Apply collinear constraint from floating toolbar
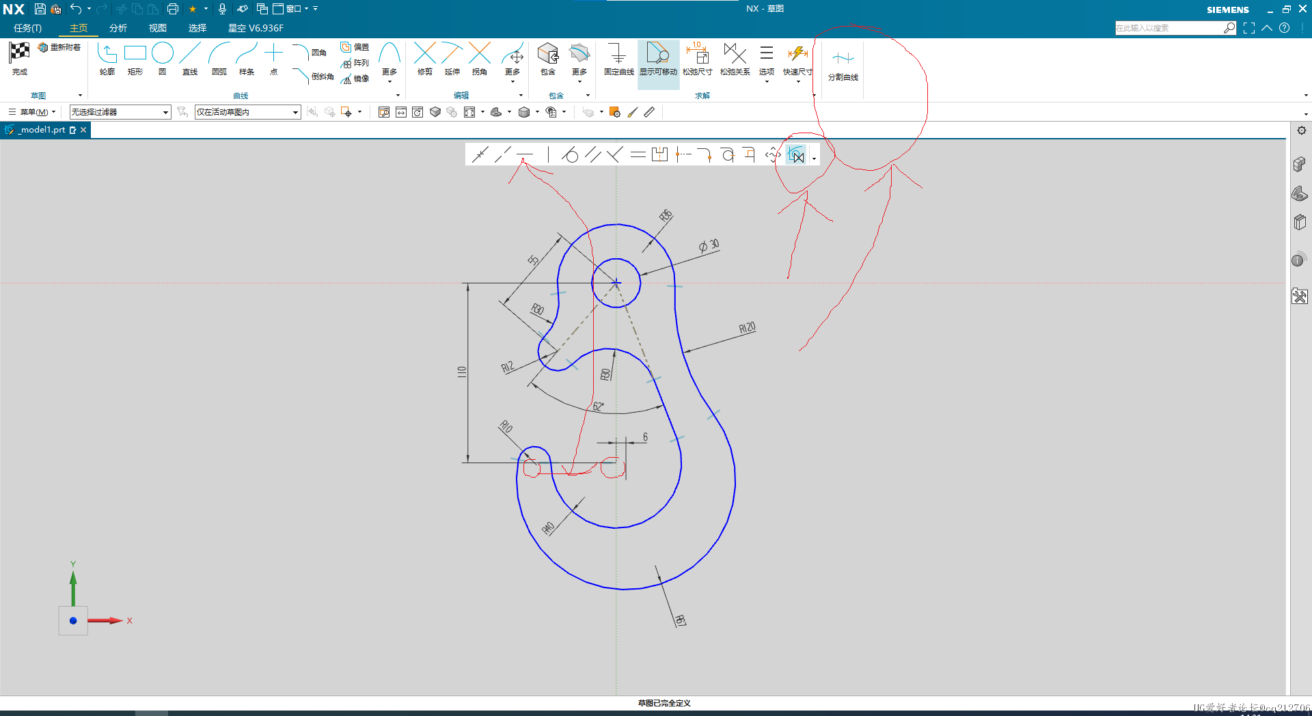Image resolution: width=1312 pixels, height=716 pixels. [x=503, y=154]
